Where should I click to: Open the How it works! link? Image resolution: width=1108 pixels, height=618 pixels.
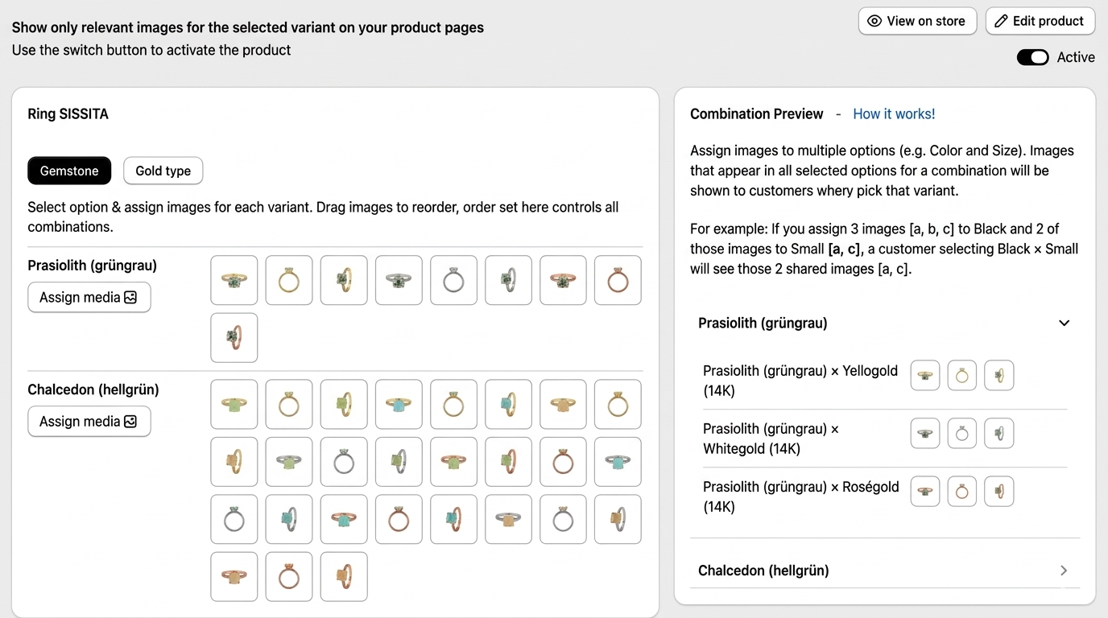(x=894, y=114)
